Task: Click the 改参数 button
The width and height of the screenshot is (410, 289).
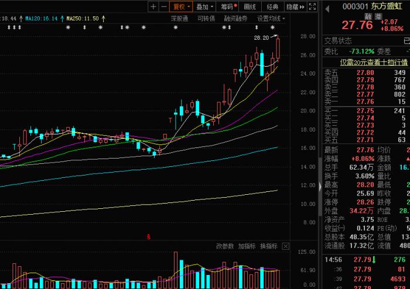Action: point(224,246)
